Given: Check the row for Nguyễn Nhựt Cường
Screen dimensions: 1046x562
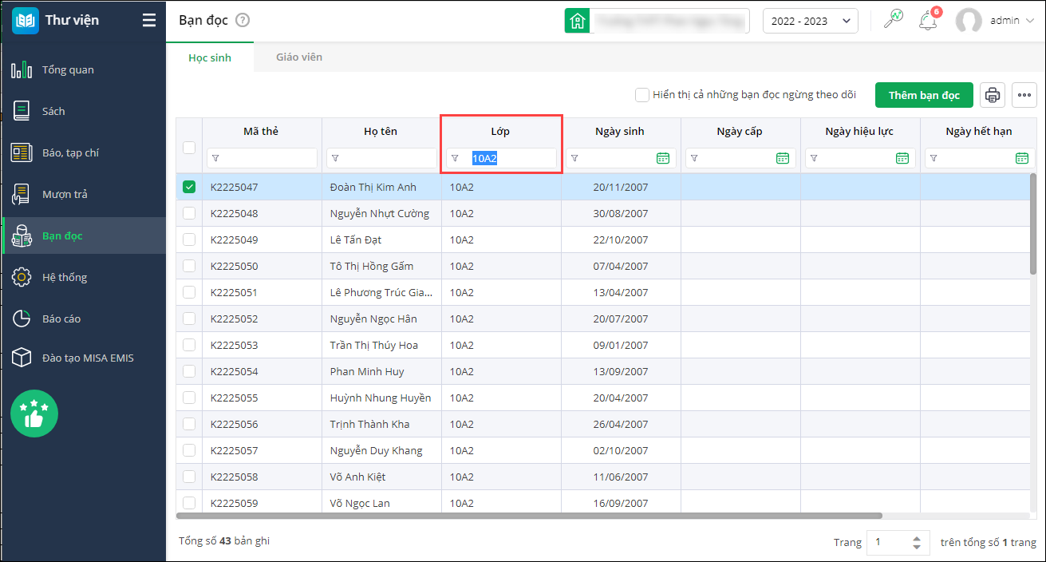Looking at the screenshot, I should click(189, 213).
